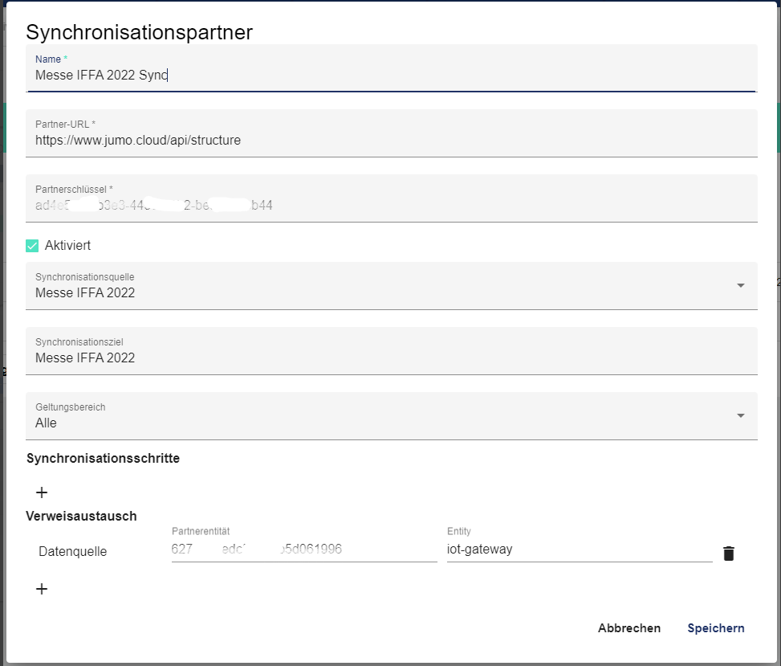Toggle the Aktiviert checkbox
Viewport: 781px width, 666px height.
32,246
